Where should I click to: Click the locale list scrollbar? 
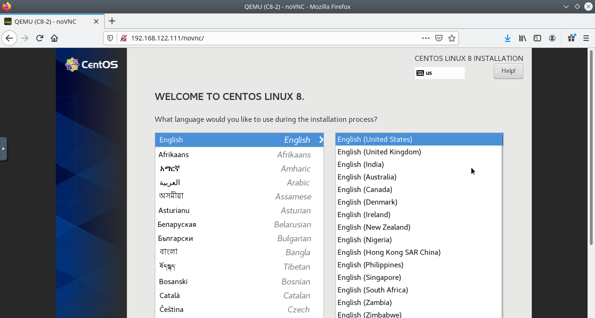pos(502,225)
